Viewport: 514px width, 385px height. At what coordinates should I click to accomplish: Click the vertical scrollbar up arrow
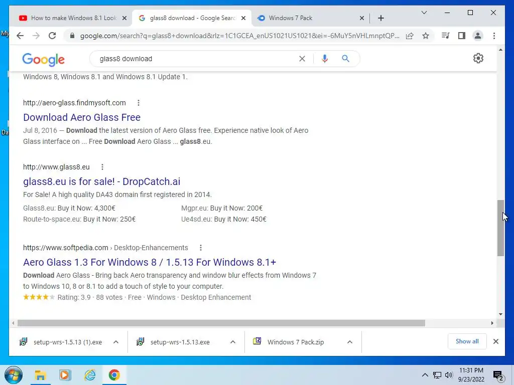click(x=500, y=50)
